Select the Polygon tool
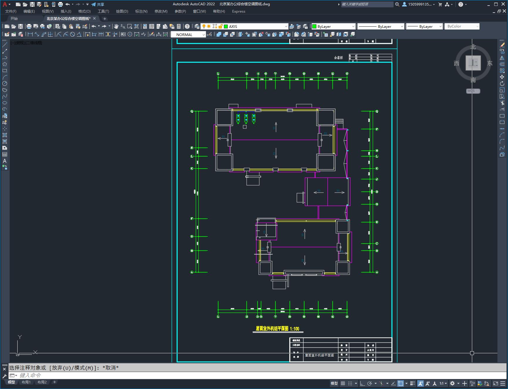 pyautogui.click(x=5, y=64)
